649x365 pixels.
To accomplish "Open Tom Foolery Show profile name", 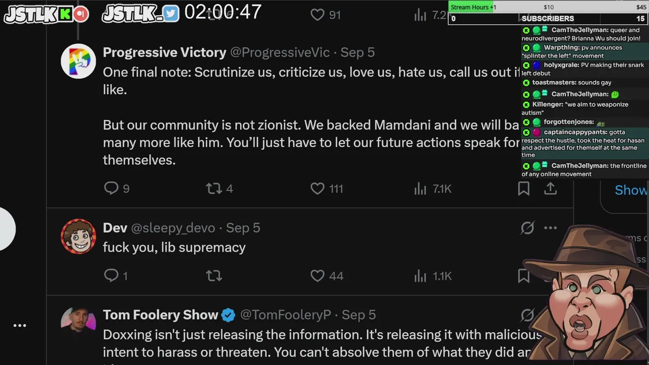I will (160, 315).
